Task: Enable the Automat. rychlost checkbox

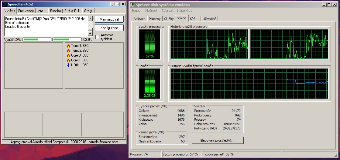Action: point(98,37)
